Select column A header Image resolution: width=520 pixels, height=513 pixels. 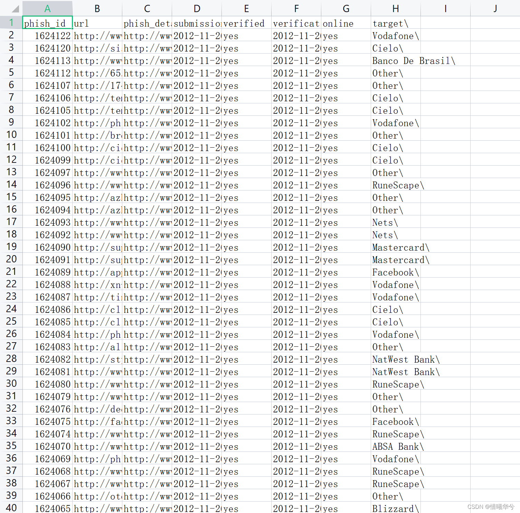(47, 8)
